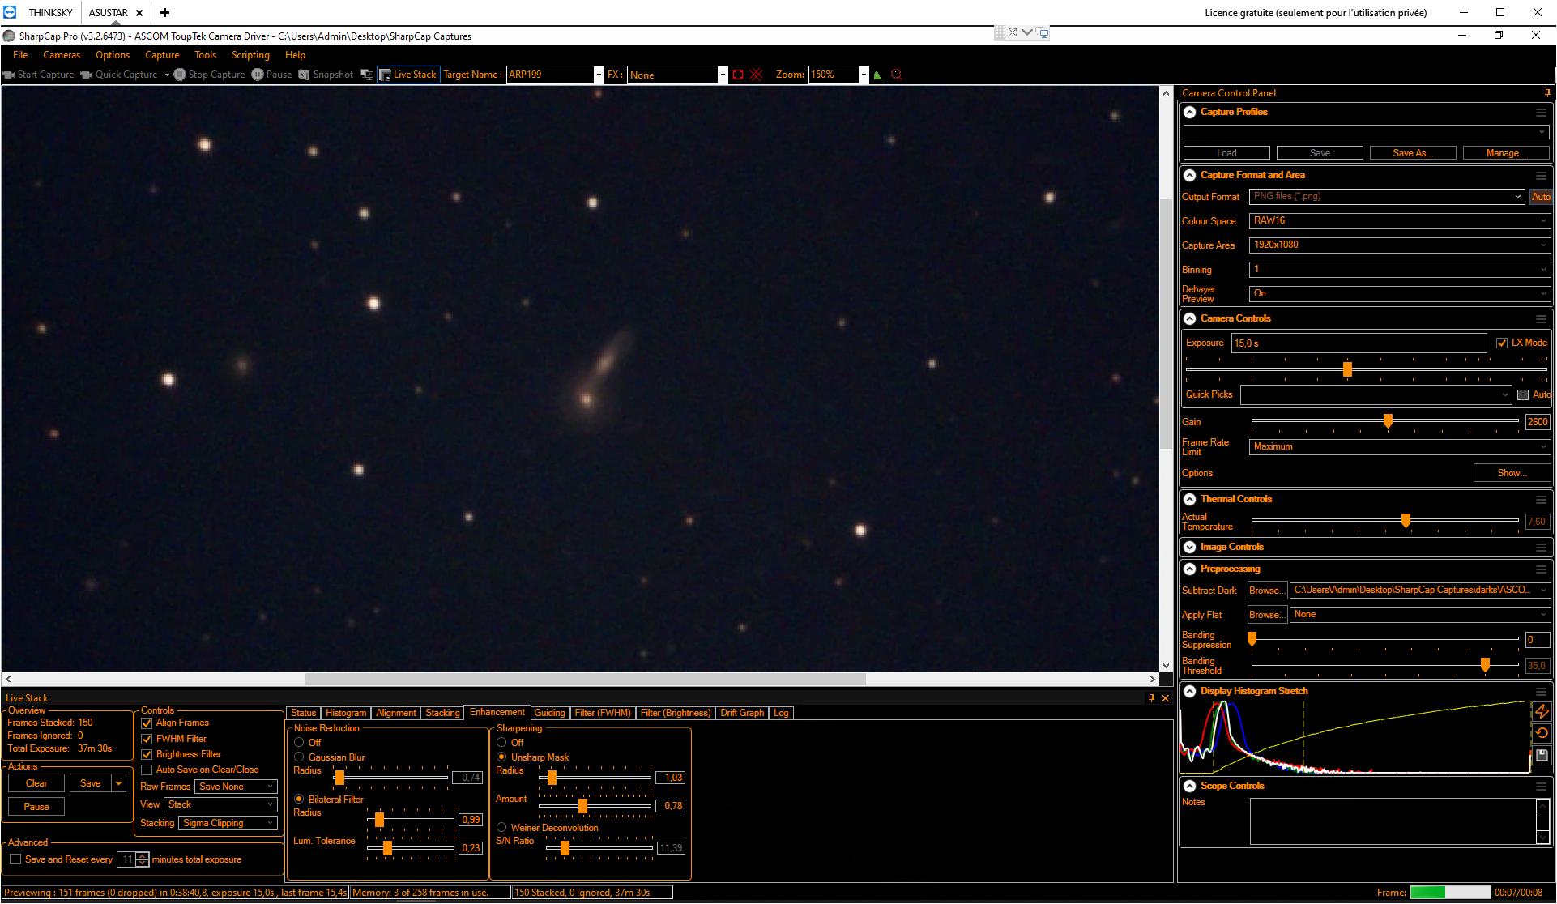
Task: Open the Binning dropdown
Action: coord(1400,270)
